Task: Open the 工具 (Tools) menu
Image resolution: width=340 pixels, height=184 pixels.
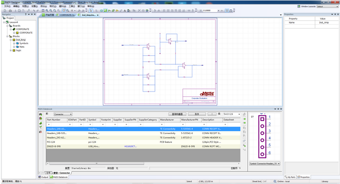Action: 72,6
